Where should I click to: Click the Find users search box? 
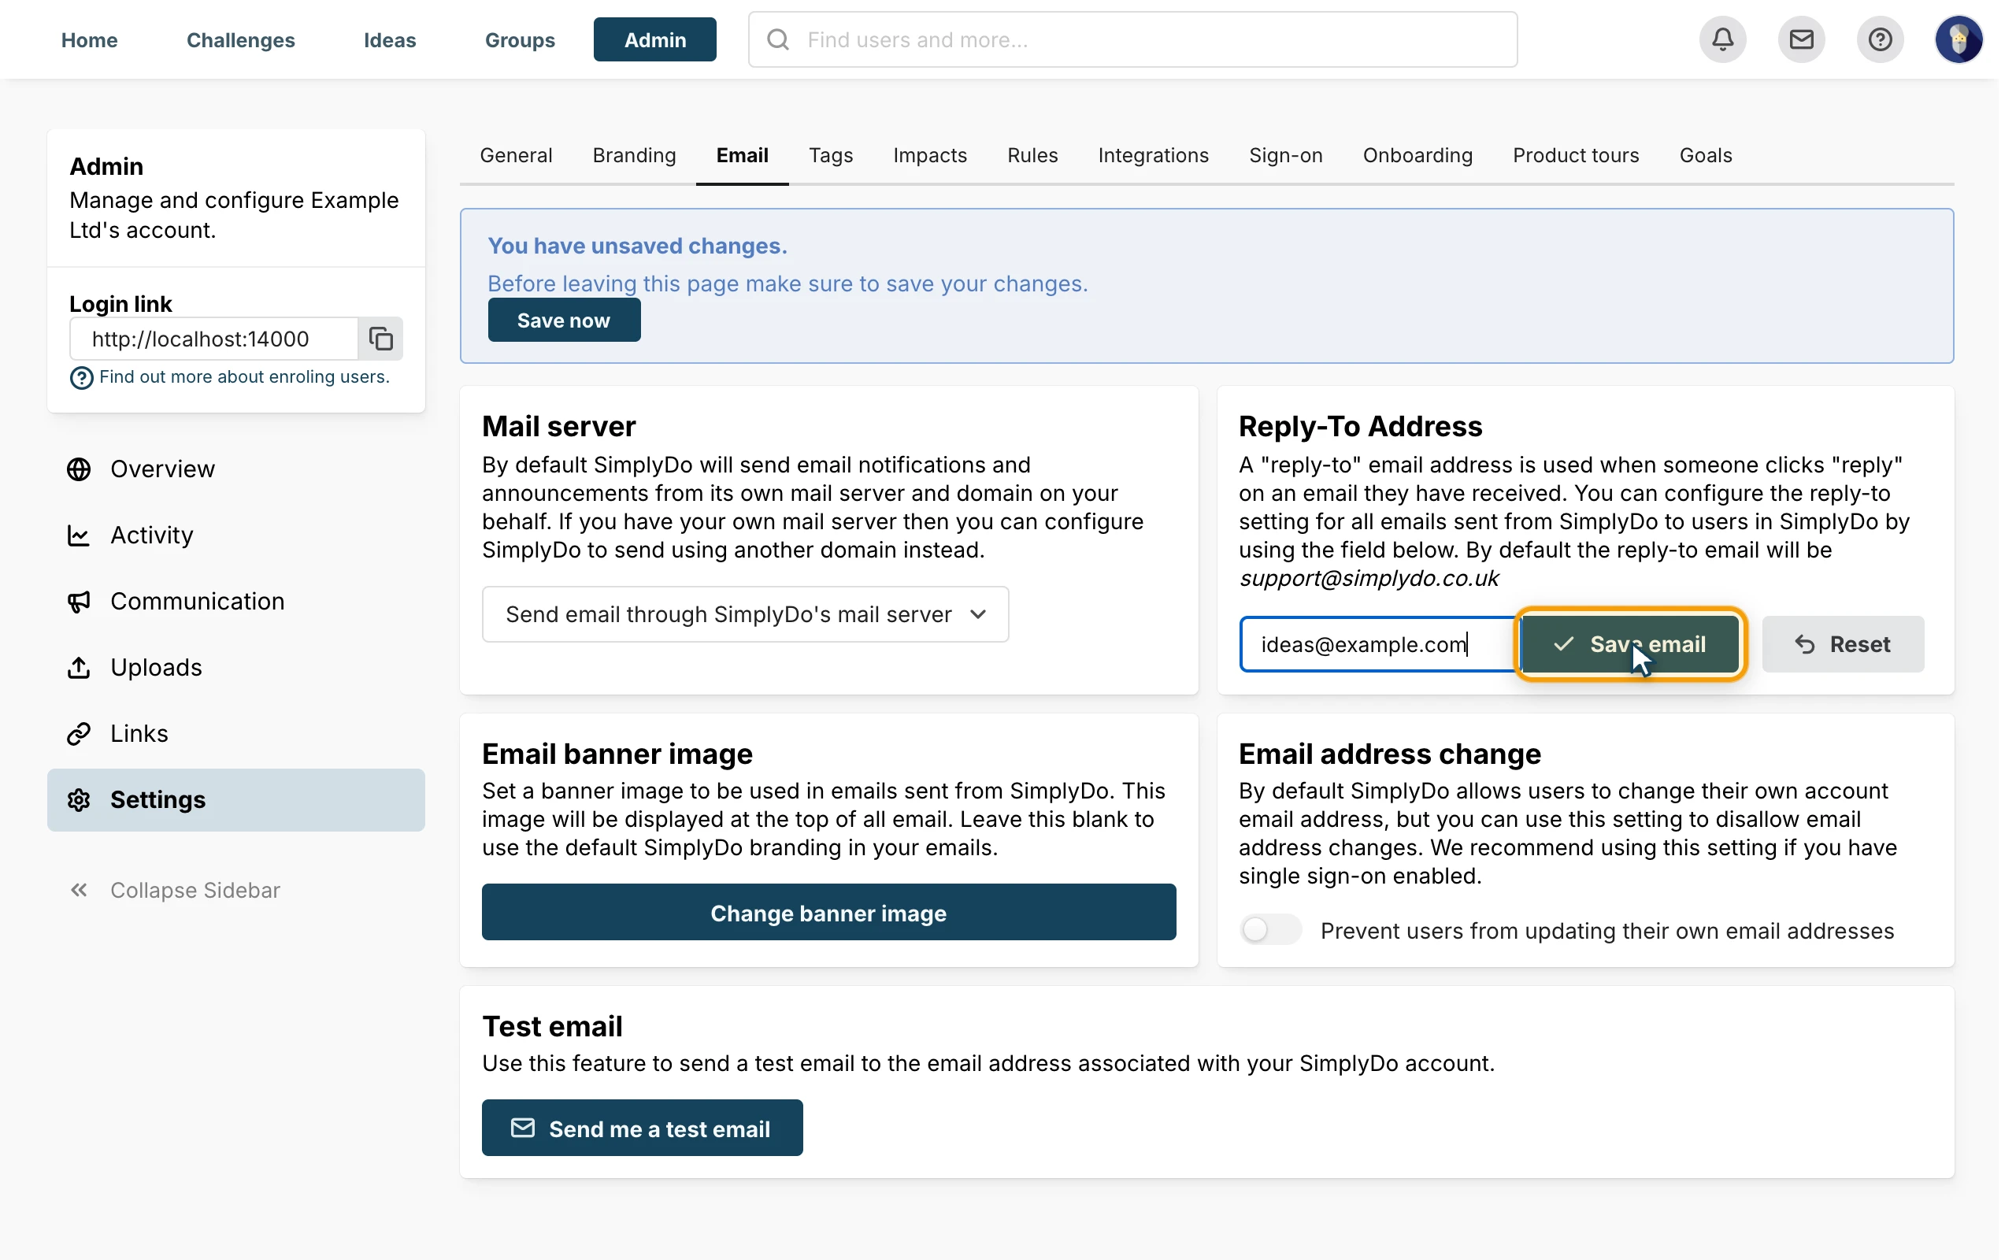click(x=1132, y=39)
